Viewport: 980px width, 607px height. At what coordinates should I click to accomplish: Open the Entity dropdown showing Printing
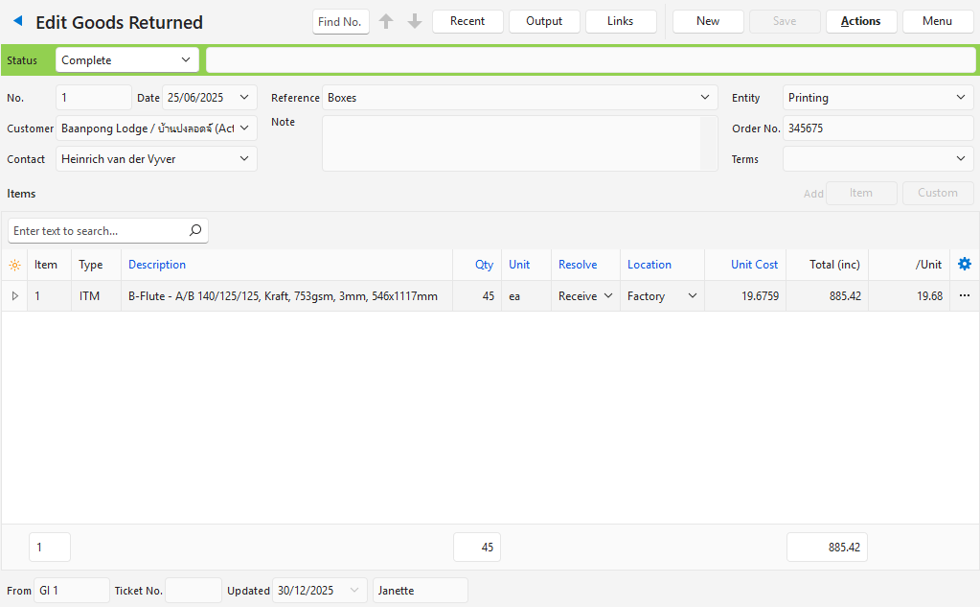[x=877, y=98]
